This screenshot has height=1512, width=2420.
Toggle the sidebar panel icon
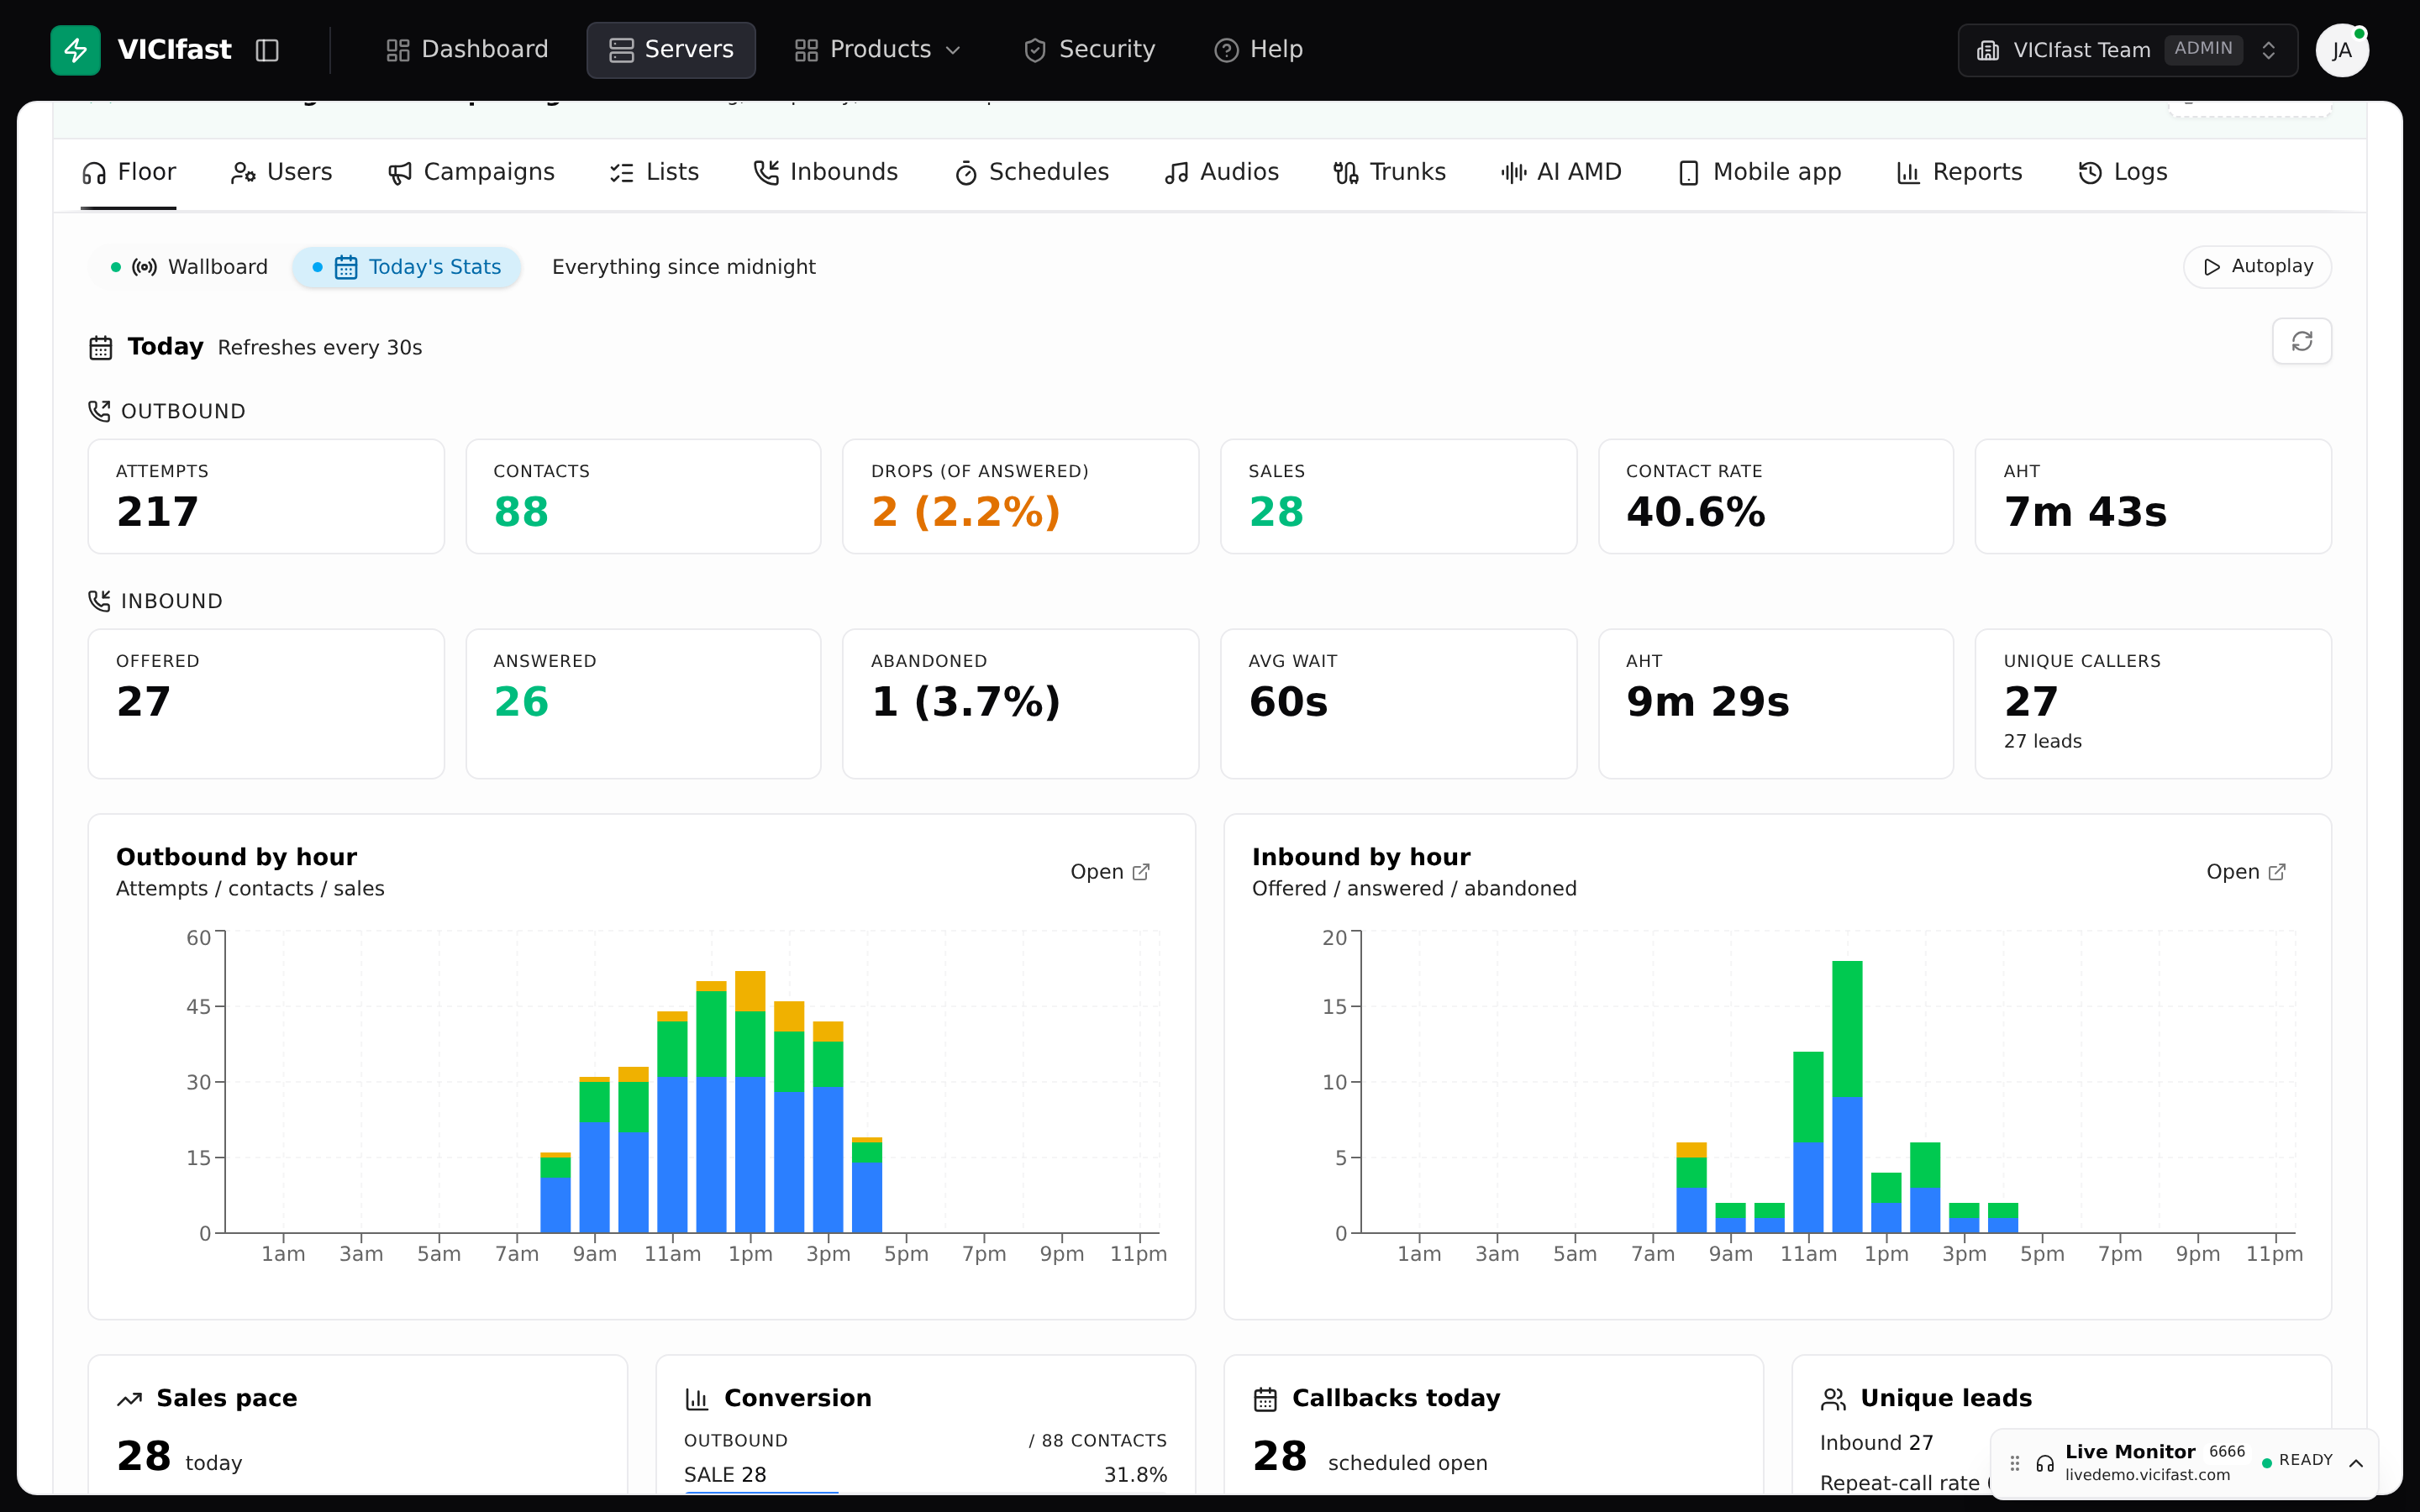(x=267, y=50)
